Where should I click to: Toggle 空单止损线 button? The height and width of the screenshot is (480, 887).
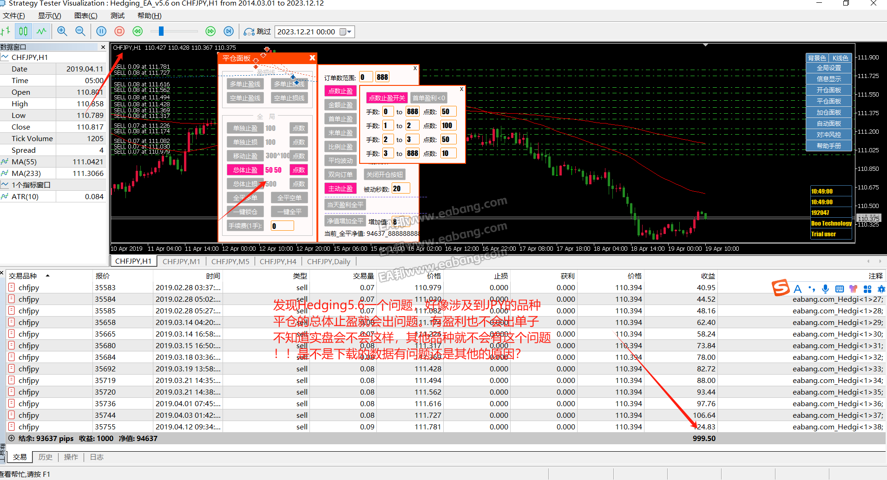[289, 98]
